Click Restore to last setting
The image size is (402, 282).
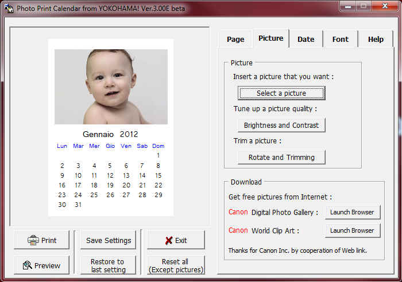[109, 265]
